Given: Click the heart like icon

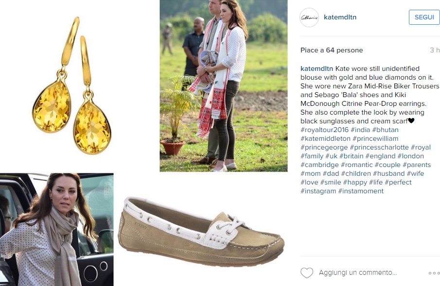Looking at the screenshot, I should (x=307, y=273).
